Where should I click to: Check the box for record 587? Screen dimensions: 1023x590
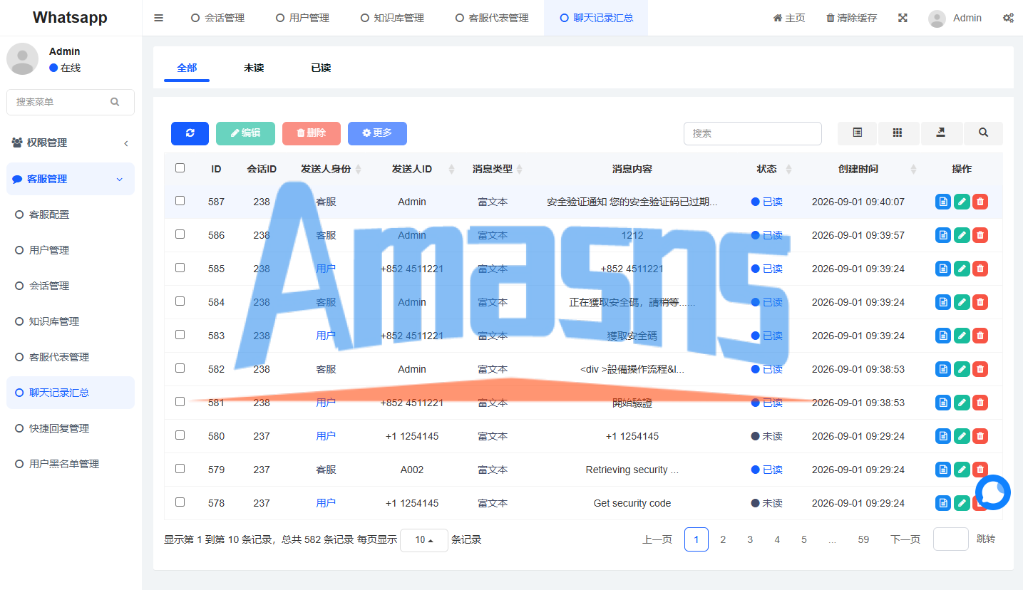pos(180,201)
